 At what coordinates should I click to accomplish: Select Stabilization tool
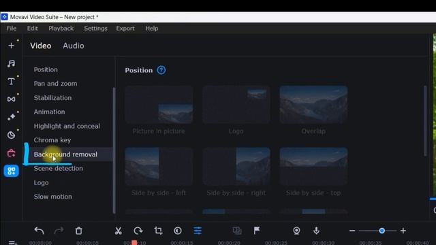52,98
